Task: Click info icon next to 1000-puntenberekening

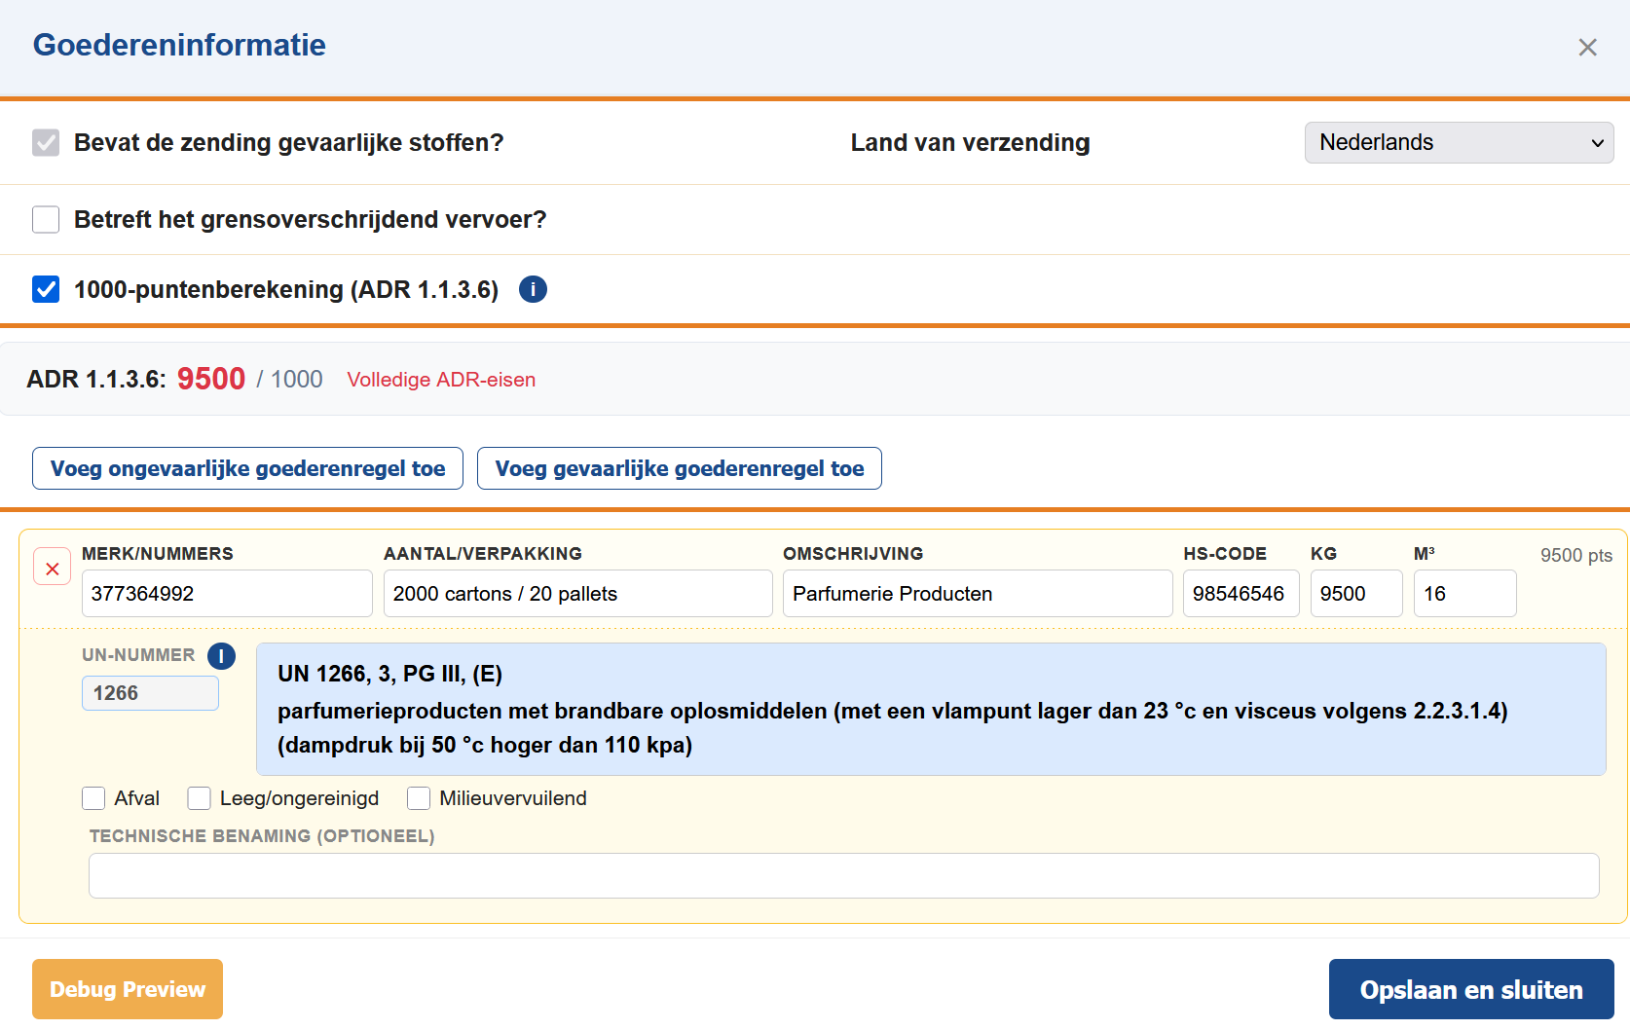Action: pos(533,289)
